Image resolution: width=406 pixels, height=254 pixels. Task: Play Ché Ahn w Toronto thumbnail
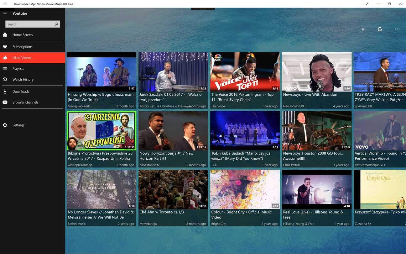[173, 189]
